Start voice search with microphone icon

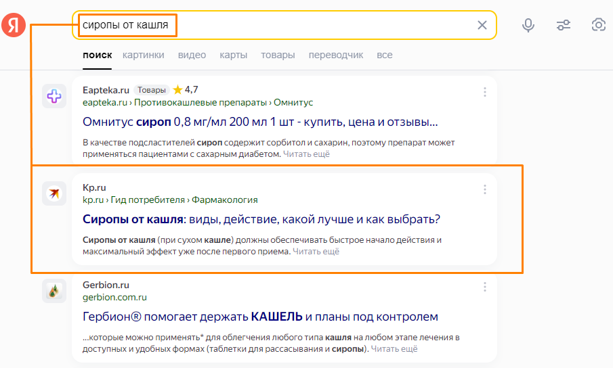point(528,25)
